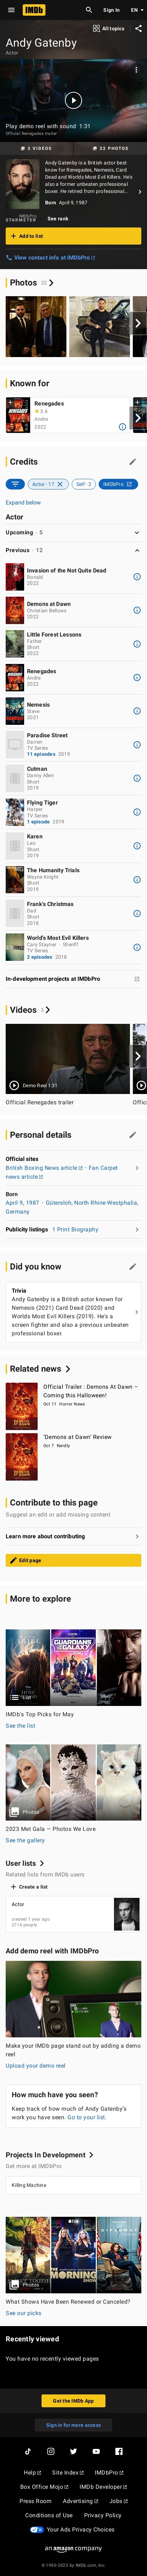Open the credits filter icon
The height and width of the screenshot is (2576, 147).
click(x=14, y=484)
